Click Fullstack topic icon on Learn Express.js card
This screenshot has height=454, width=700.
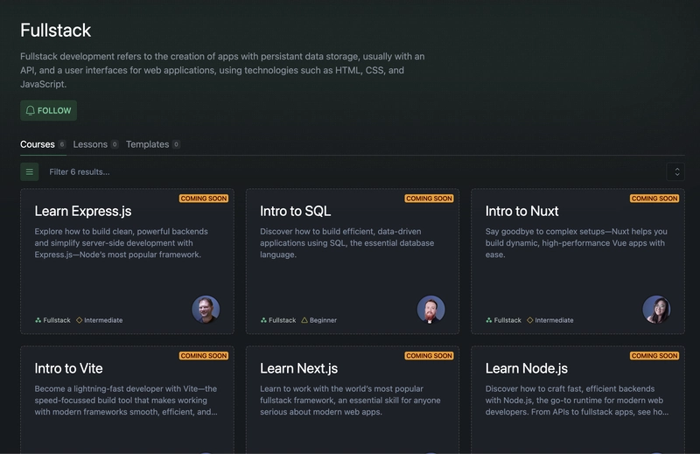[x=38, y=320]
